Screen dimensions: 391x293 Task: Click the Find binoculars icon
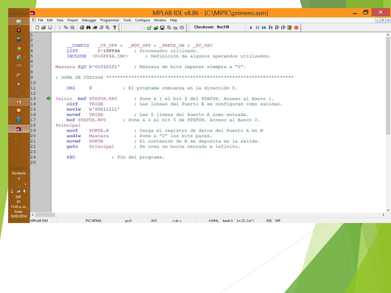click(88, 27)
